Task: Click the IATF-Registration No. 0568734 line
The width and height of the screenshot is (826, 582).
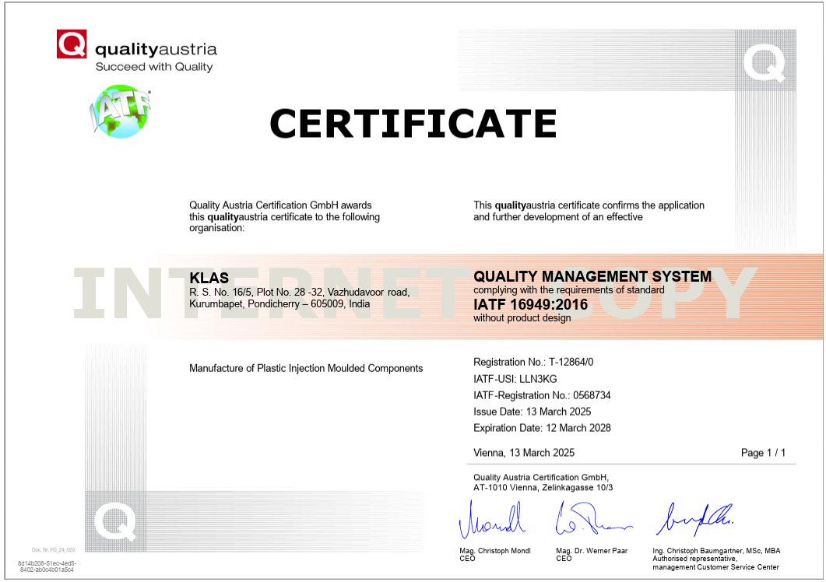Action: 542,395
